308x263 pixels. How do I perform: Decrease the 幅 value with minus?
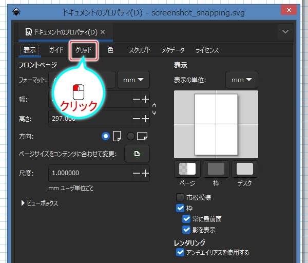click(137, 99)
